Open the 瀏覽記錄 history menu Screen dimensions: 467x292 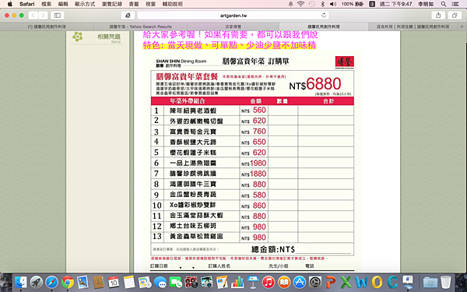(112, 4)
